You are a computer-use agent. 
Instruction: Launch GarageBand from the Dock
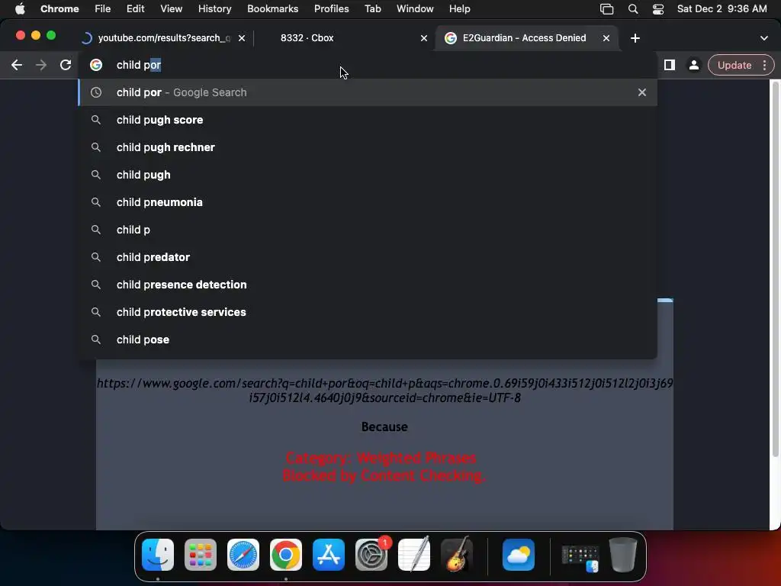[x=457, y=555]
